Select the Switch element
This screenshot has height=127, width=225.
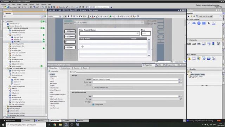[218, 44]
